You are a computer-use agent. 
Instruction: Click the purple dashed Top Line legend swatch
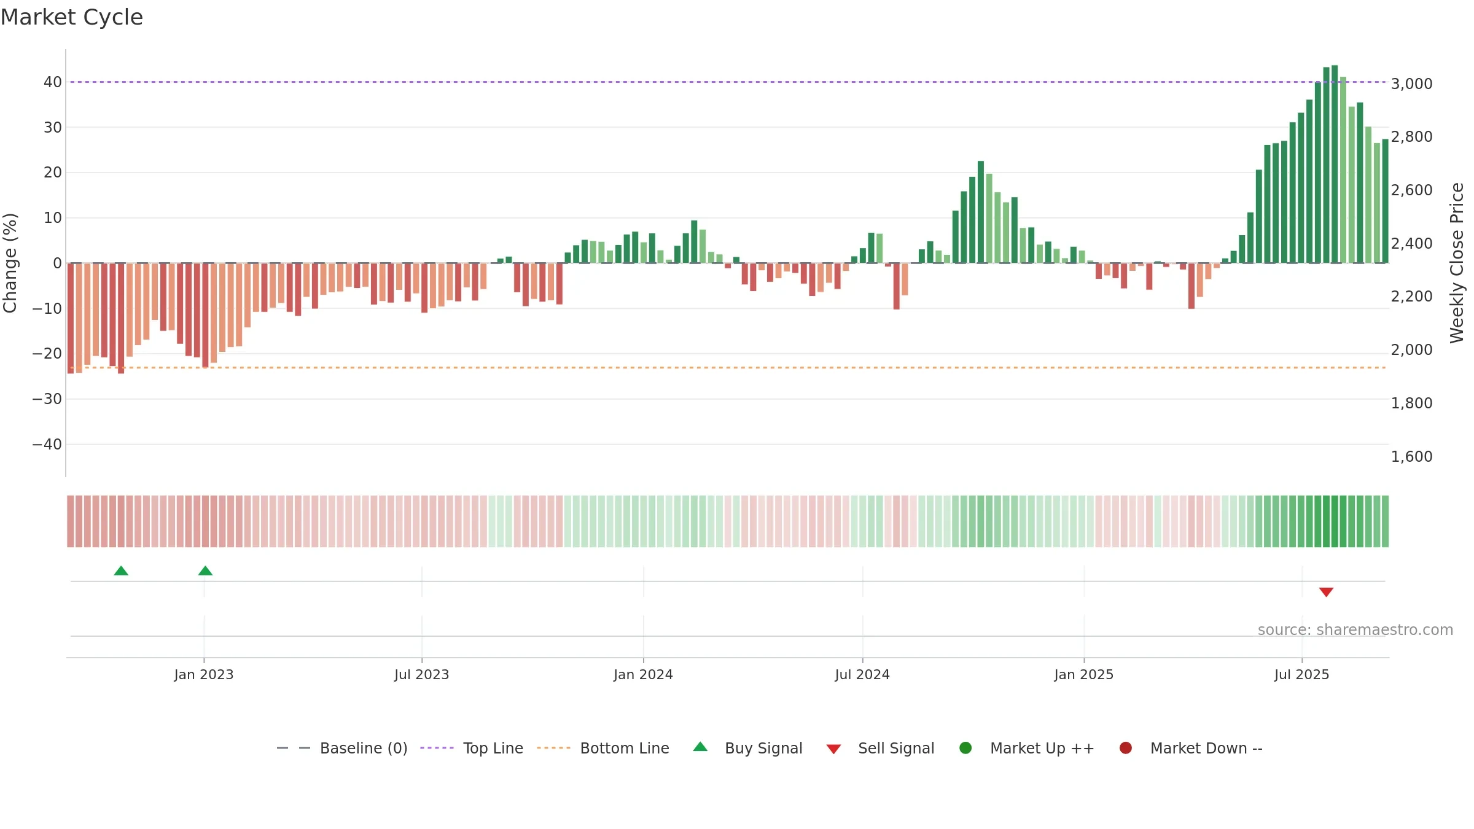pos(437,748)
